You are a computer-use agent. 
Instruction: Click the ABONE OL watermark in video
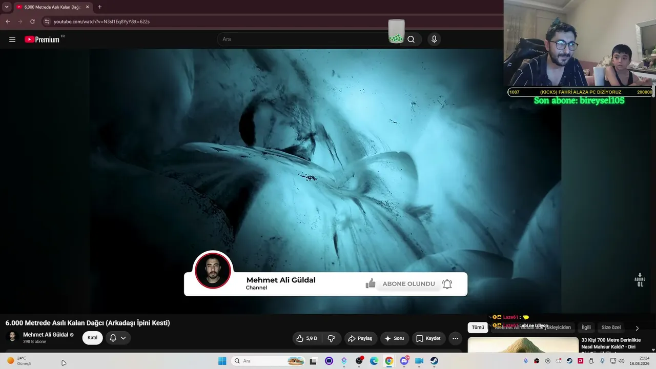pyautogui.click(x=640, y=280)
